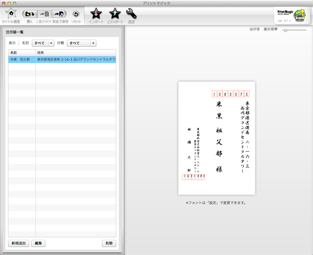Click the エクスポート star icon
This screenshot has height=255, width=313.
tap(115, 13)
